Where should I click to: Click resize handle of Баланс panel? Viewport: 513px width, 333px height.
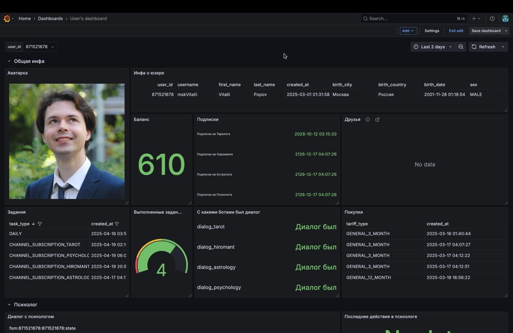pyautogui.click(x=190, y=203)
